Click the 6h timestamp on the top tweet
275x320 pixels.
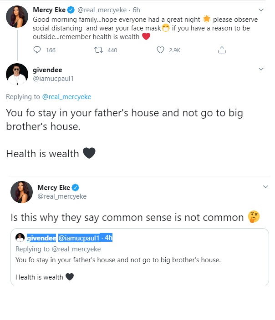click(136, 10)
